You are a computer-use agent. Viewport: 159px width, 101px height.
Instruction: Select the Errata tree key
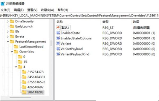pos(20,37)
